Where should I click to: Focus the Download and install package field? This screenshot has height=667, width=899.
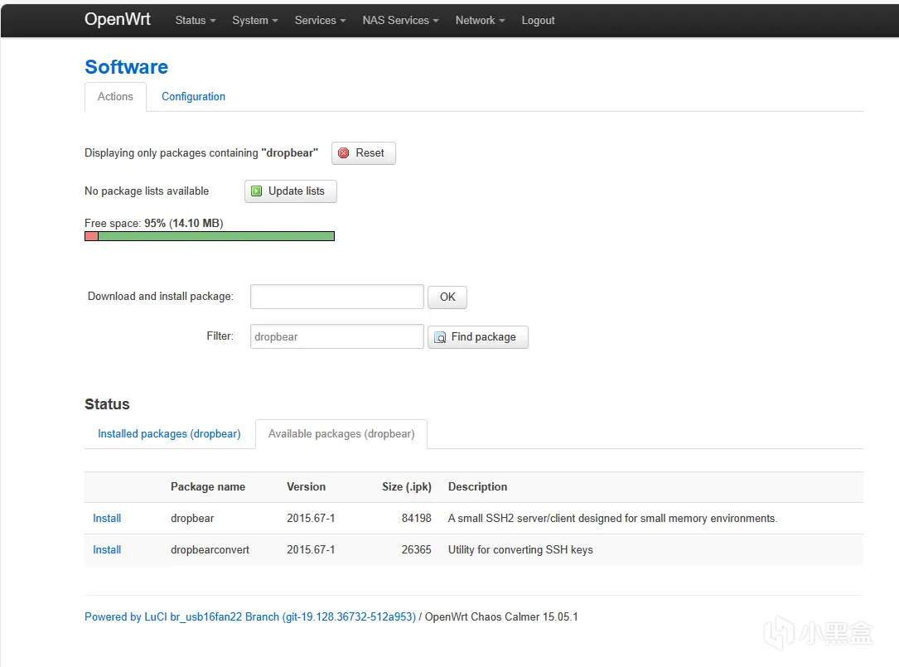336,297
